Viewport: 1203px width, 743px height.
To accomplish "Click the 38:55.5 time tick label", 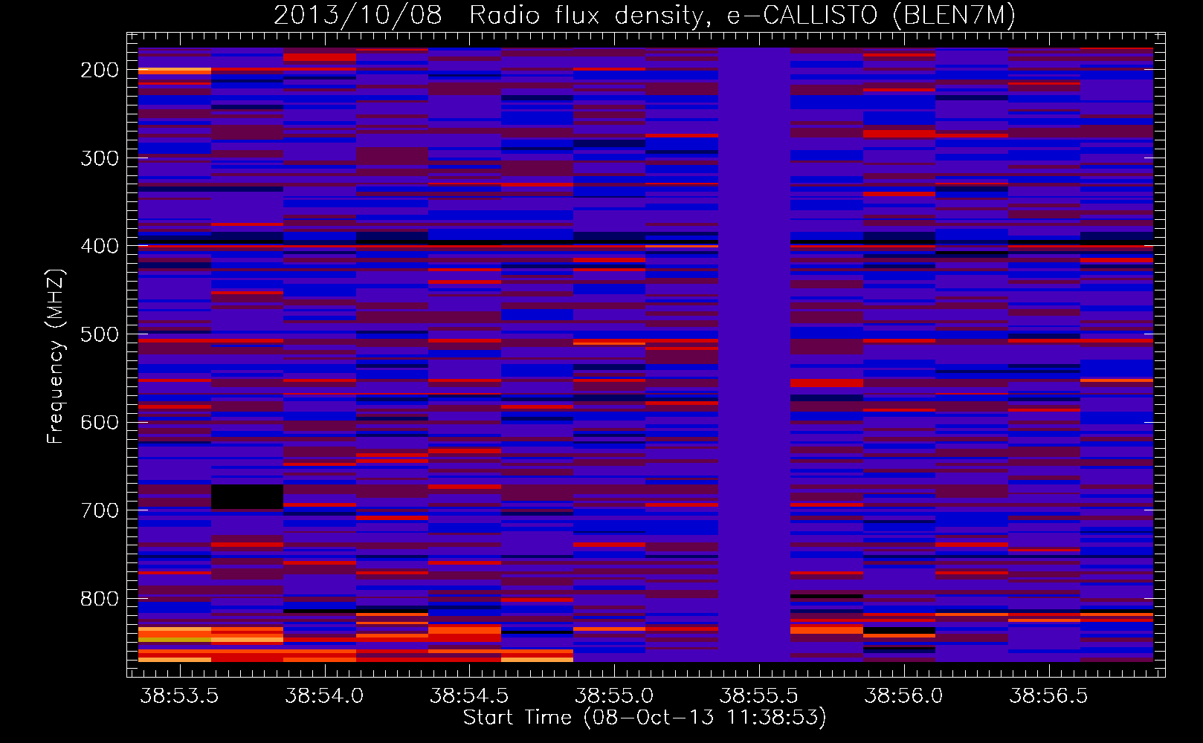I will click(758, 695).
